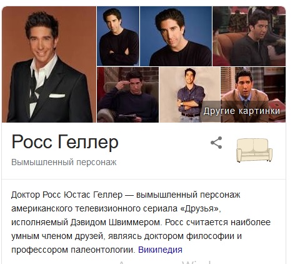
Task: Open the Википедия link
Action: coord(160,250)
